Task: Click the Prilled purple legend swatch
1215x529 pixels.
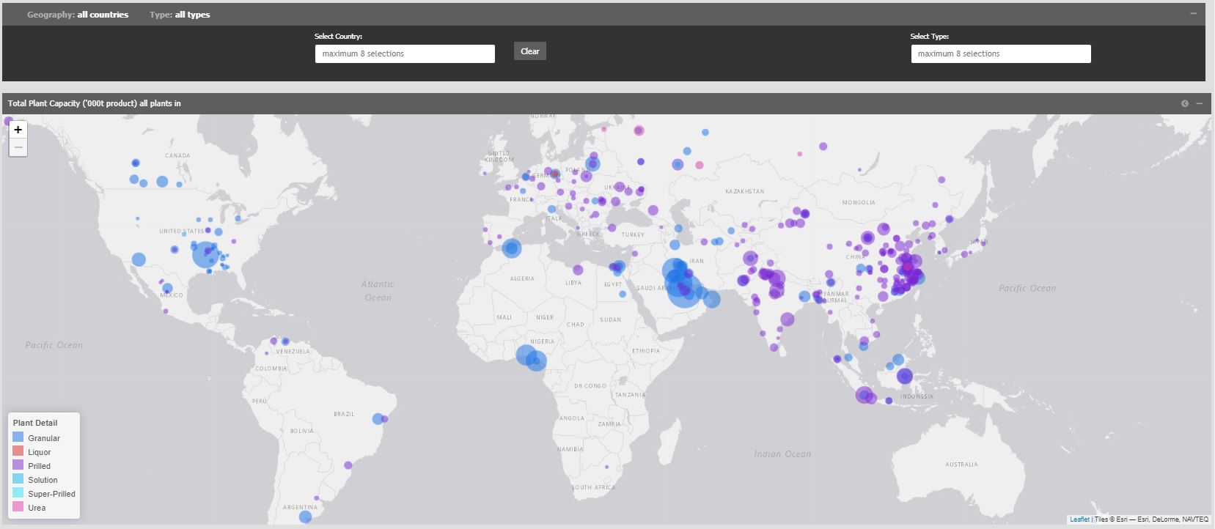Action: point(18,465)
